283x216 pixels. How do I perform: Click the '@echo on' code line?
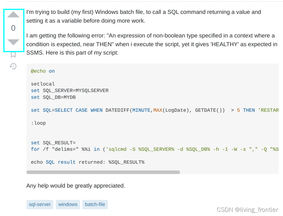tap(43, 71)
